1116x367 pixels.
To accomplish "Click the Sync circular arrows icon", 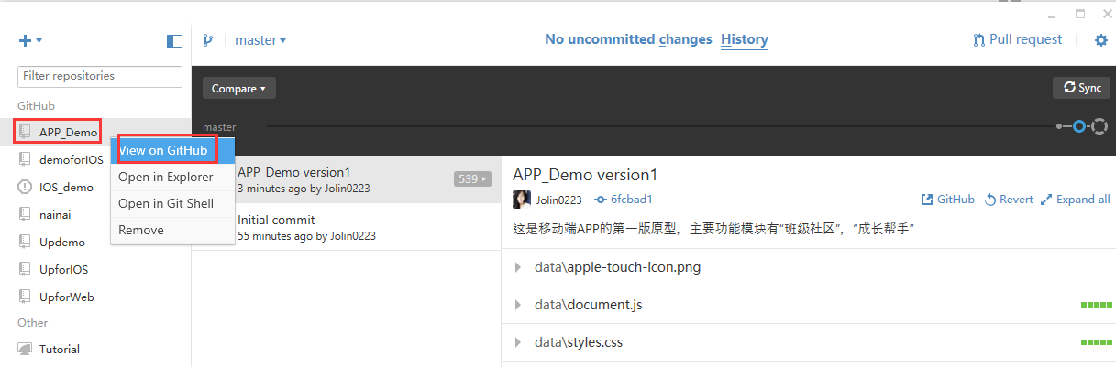I will point(1069,88).
